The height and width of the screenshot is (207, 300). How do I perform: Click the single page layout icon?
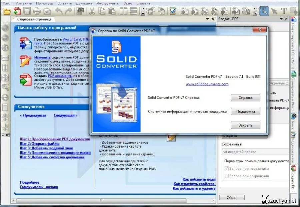point(5,107)
